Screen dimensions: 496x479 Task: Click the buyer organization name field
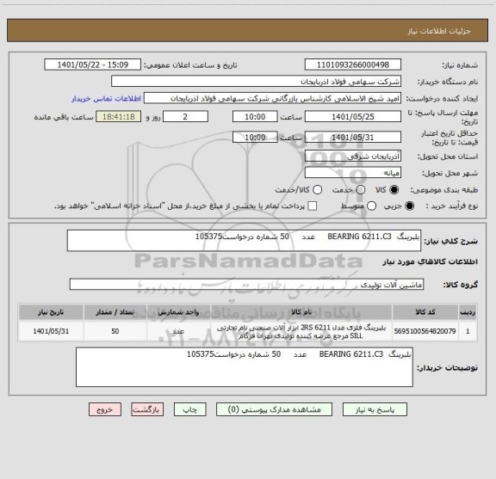(256, 81)
